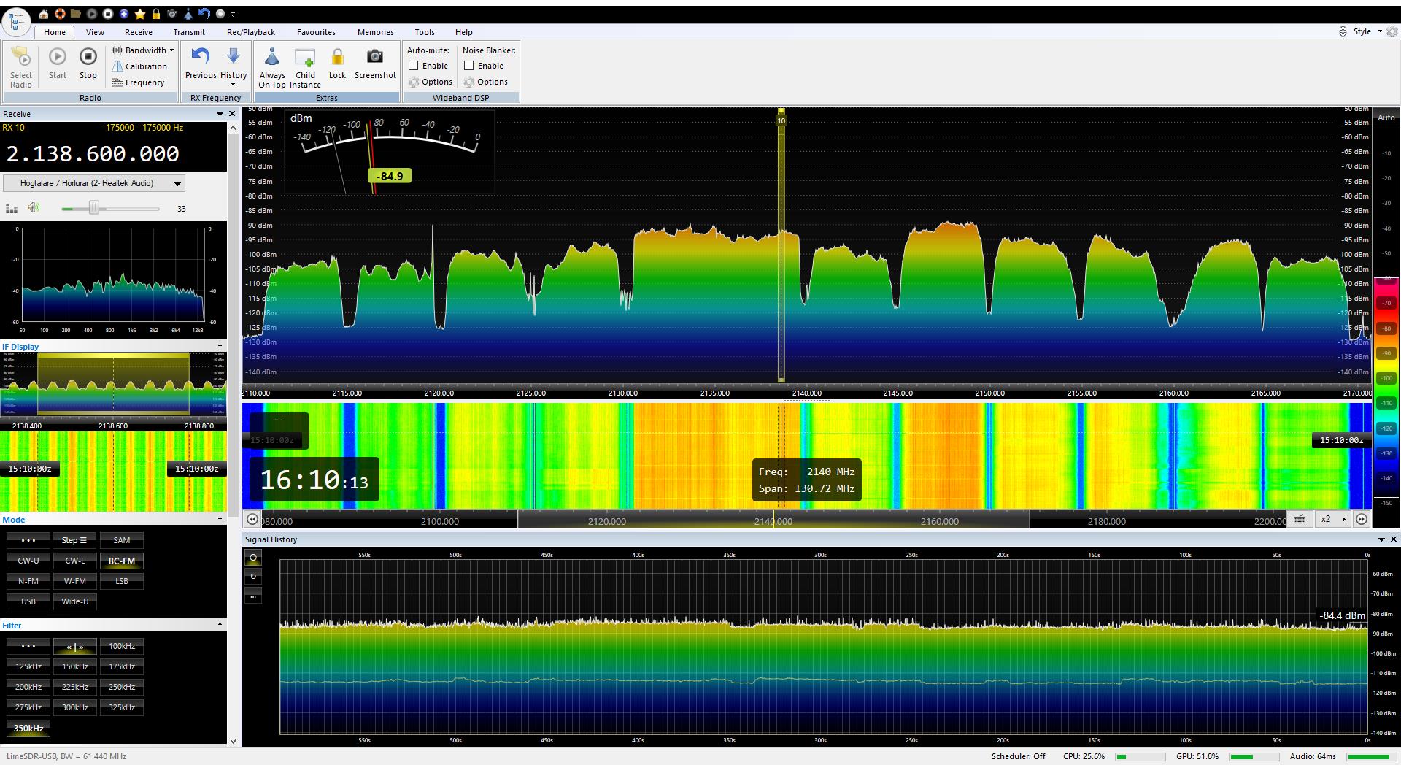This screenshot has height=765, width=1401.
Task: Click the Start radio icon
Action: coord(58,58)
